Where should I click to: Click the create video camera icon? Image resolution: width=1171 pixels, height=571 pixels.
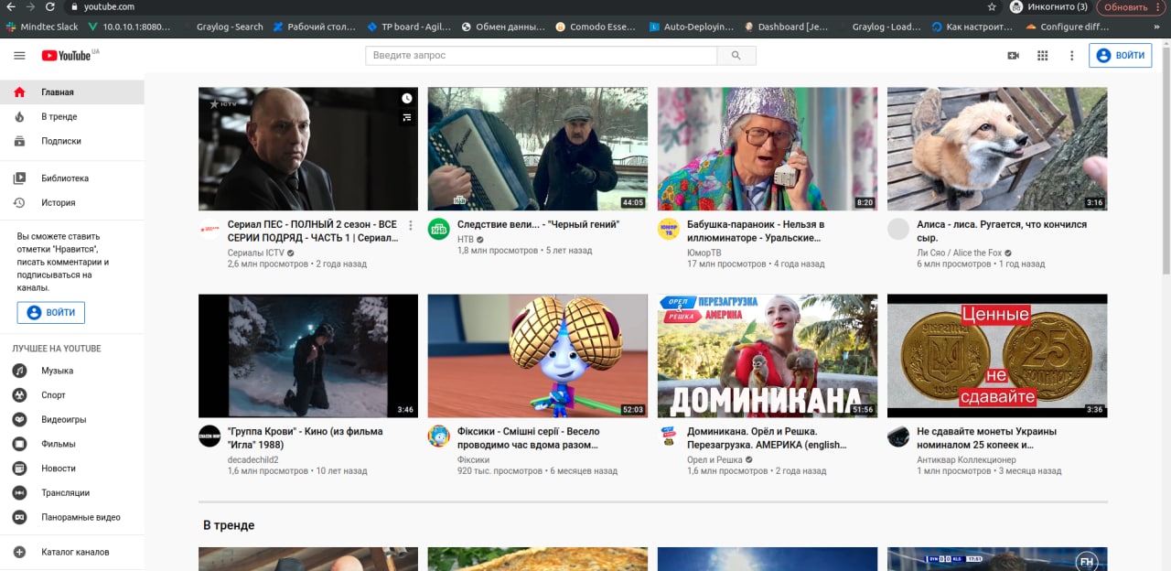pos(1013,56)
